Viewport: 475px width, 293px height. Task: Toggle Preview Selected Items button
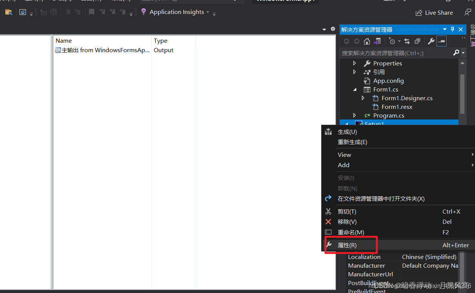pos(441,41)
